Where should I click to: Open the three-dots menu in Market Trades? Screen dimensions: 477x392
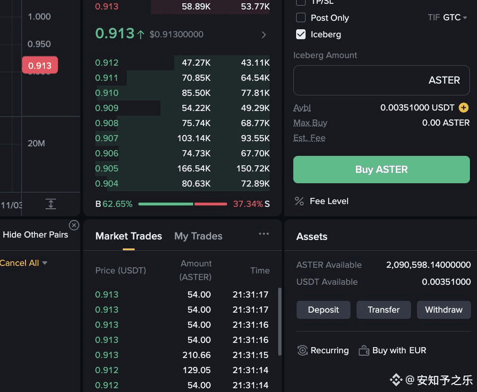(x=264, y=234)
